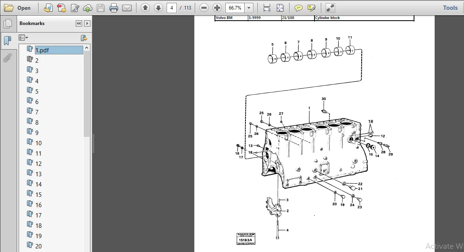Select bookmark 15
This screenshot has height=252, width=464.
tap(38, 194)
